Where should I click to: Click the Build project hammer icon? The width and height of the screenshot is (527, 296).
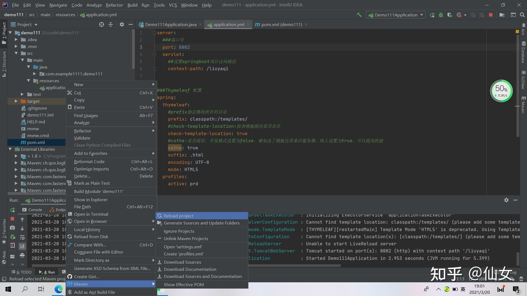click(x=359, y=15)
